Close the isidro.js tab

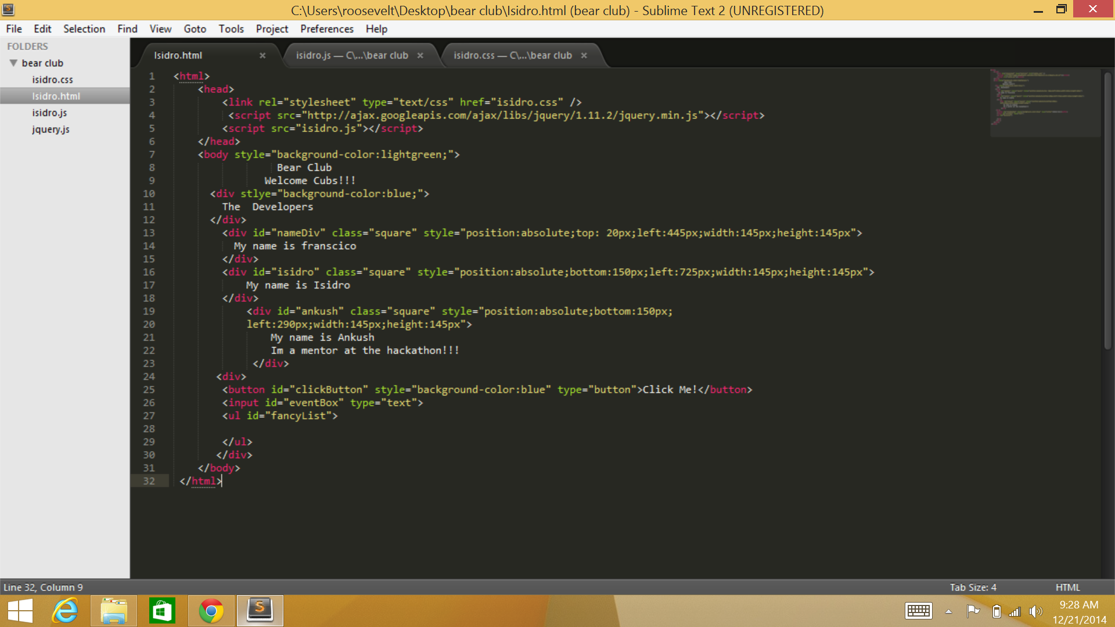(x=420, y=56)
